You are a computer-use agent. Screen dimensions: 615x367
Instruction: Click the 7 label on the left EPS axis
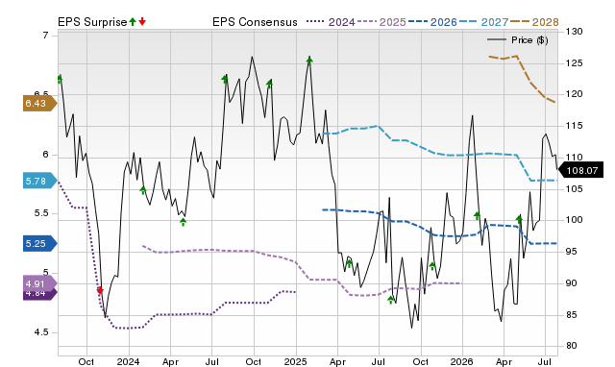[x=45, y=36]
